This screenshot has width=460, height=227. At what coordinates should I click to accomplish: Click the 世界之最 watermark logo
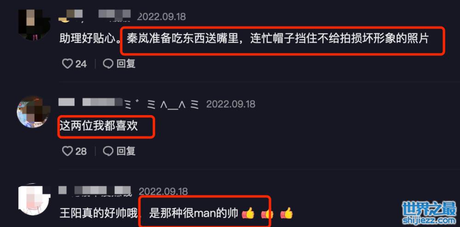(x=429, y=209)
